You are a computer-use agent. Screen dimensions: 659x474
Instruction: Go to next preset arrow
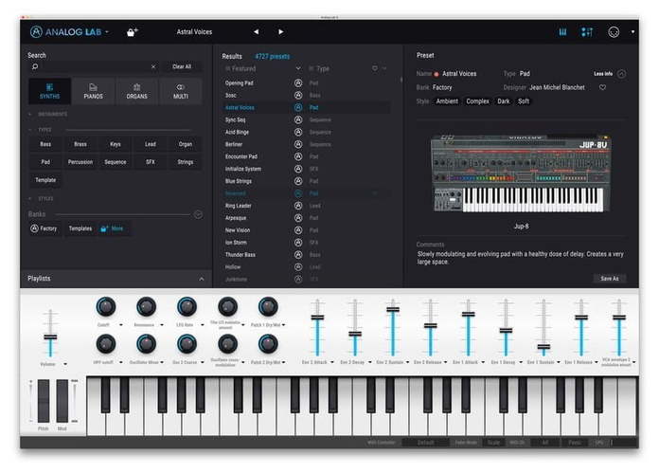pos(281,32)
